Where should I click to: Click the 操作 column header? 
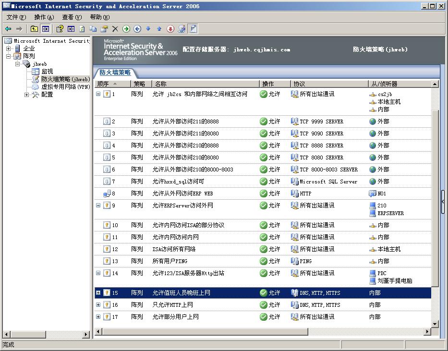coord(275,84)
